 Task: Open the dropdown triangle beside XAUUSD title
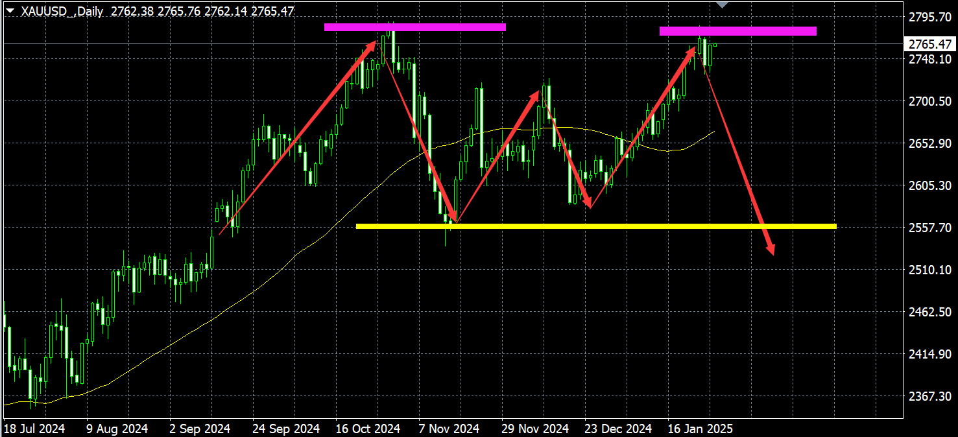pos(10,12)
